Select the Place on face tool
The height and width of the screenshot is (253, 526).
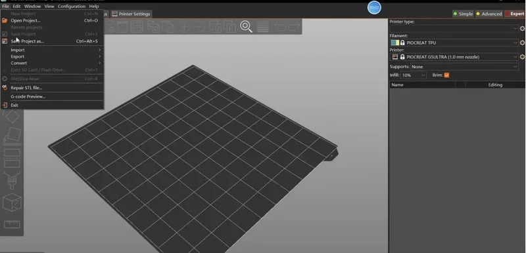pyautogui.click(x=12, y=136)
